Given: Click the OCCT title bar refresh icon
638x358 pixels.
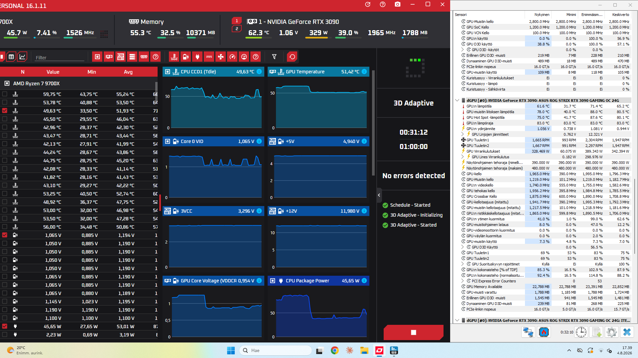Looking at the screenshot, I should [x=368, y=4].
